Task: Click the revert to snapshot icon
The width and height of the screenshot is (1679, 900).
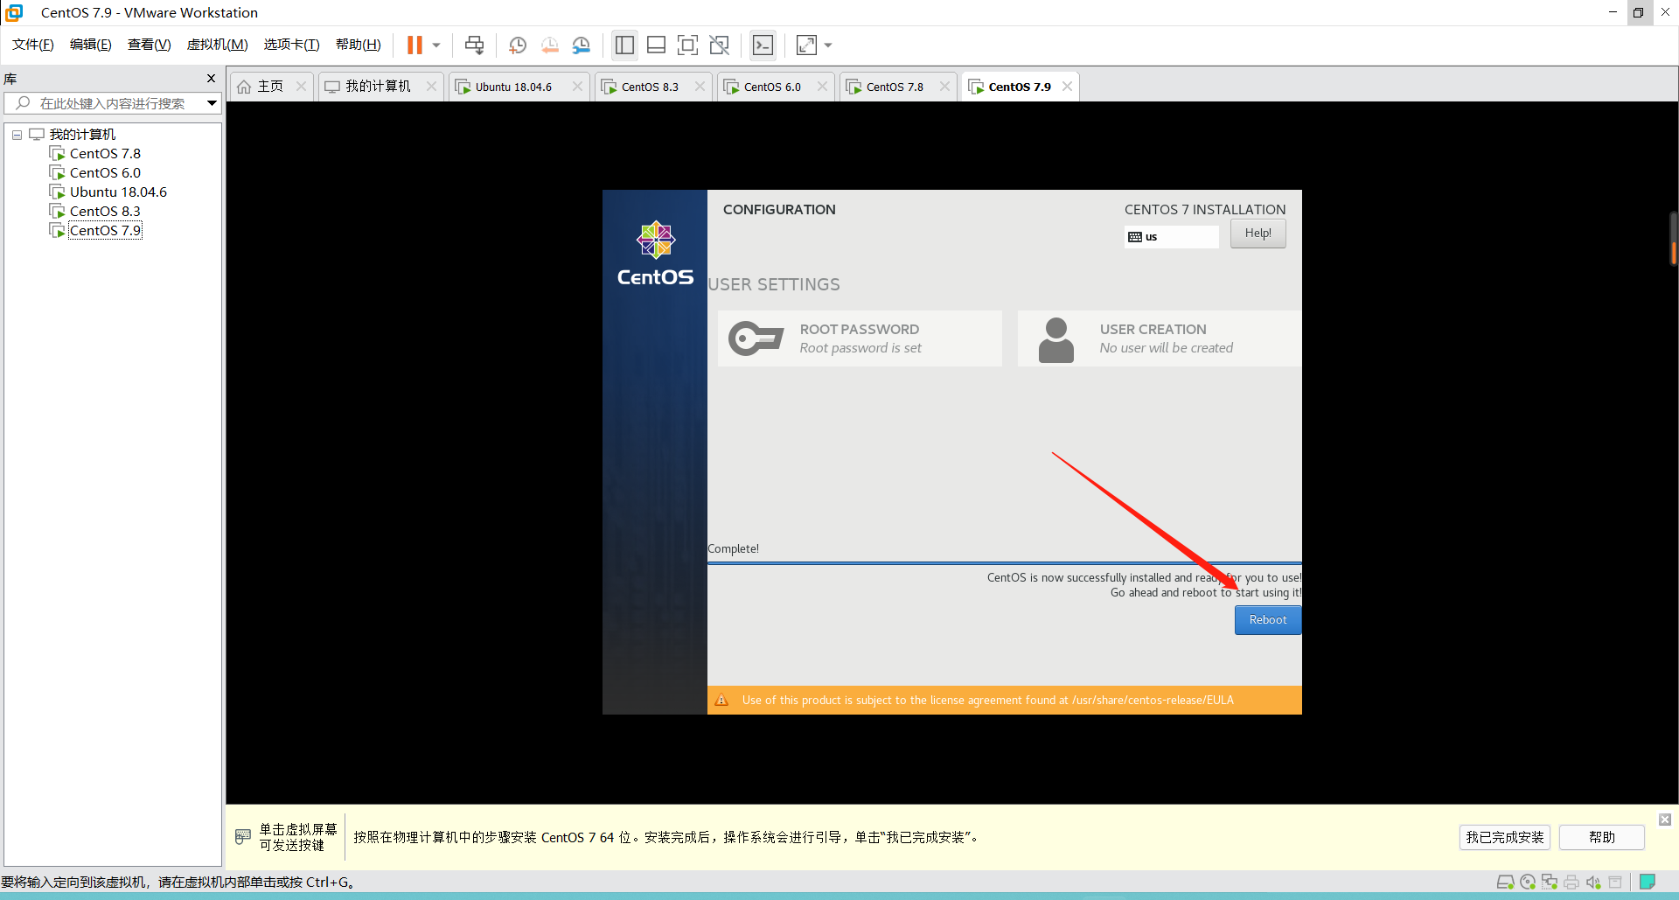Action: pos(550,45)
